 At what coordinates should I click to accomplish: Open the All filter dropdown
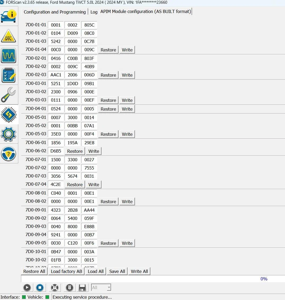[x=101, y=287]
